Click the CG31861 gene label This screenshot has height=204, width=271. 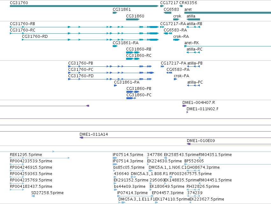click(122, 10)
